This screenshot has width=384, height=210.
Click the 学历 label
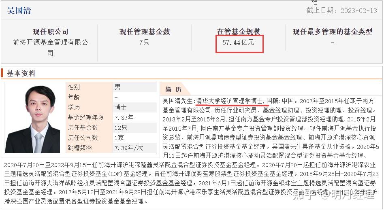74,108
